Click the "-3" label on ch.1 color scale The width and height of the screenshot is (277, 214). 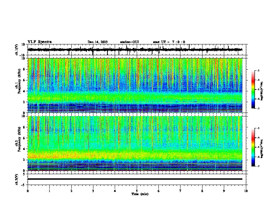[x=258, y=71]
